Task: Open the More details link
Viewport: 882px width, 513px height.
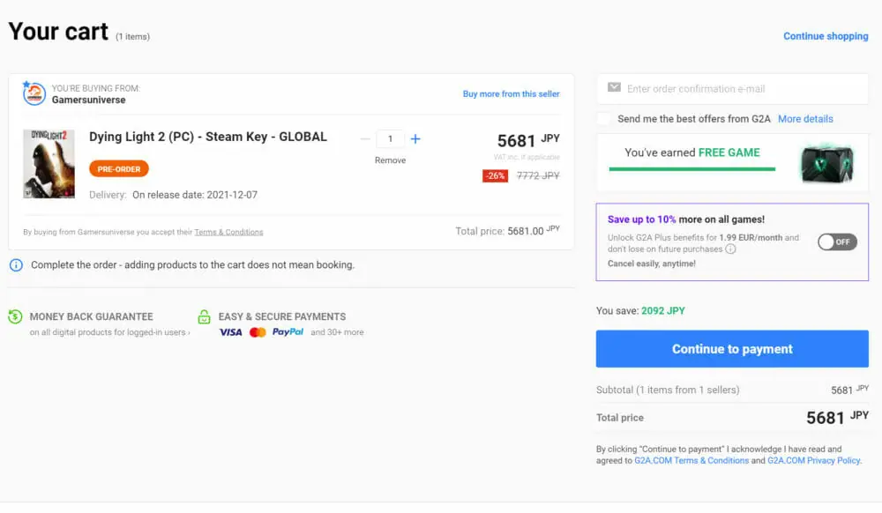Action: point(804,119)
